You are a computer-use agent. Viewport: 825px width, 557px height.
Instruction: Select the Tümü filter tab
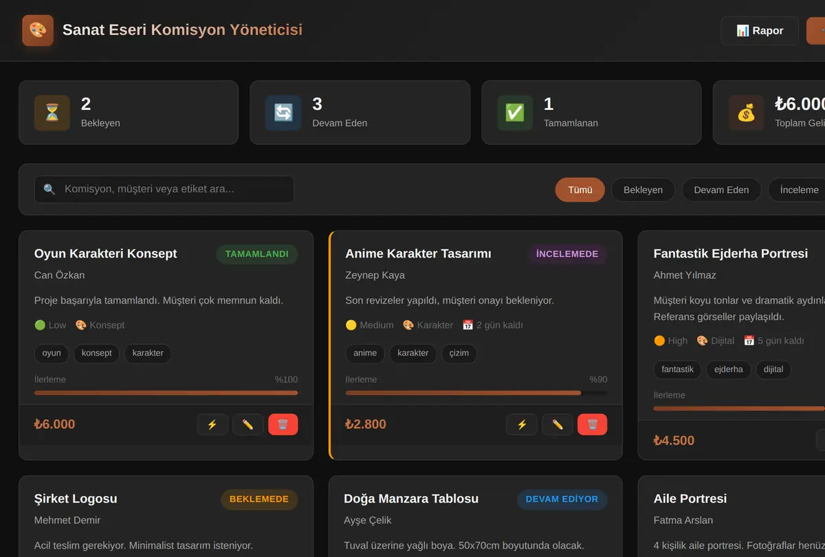[x=580, y=190]
